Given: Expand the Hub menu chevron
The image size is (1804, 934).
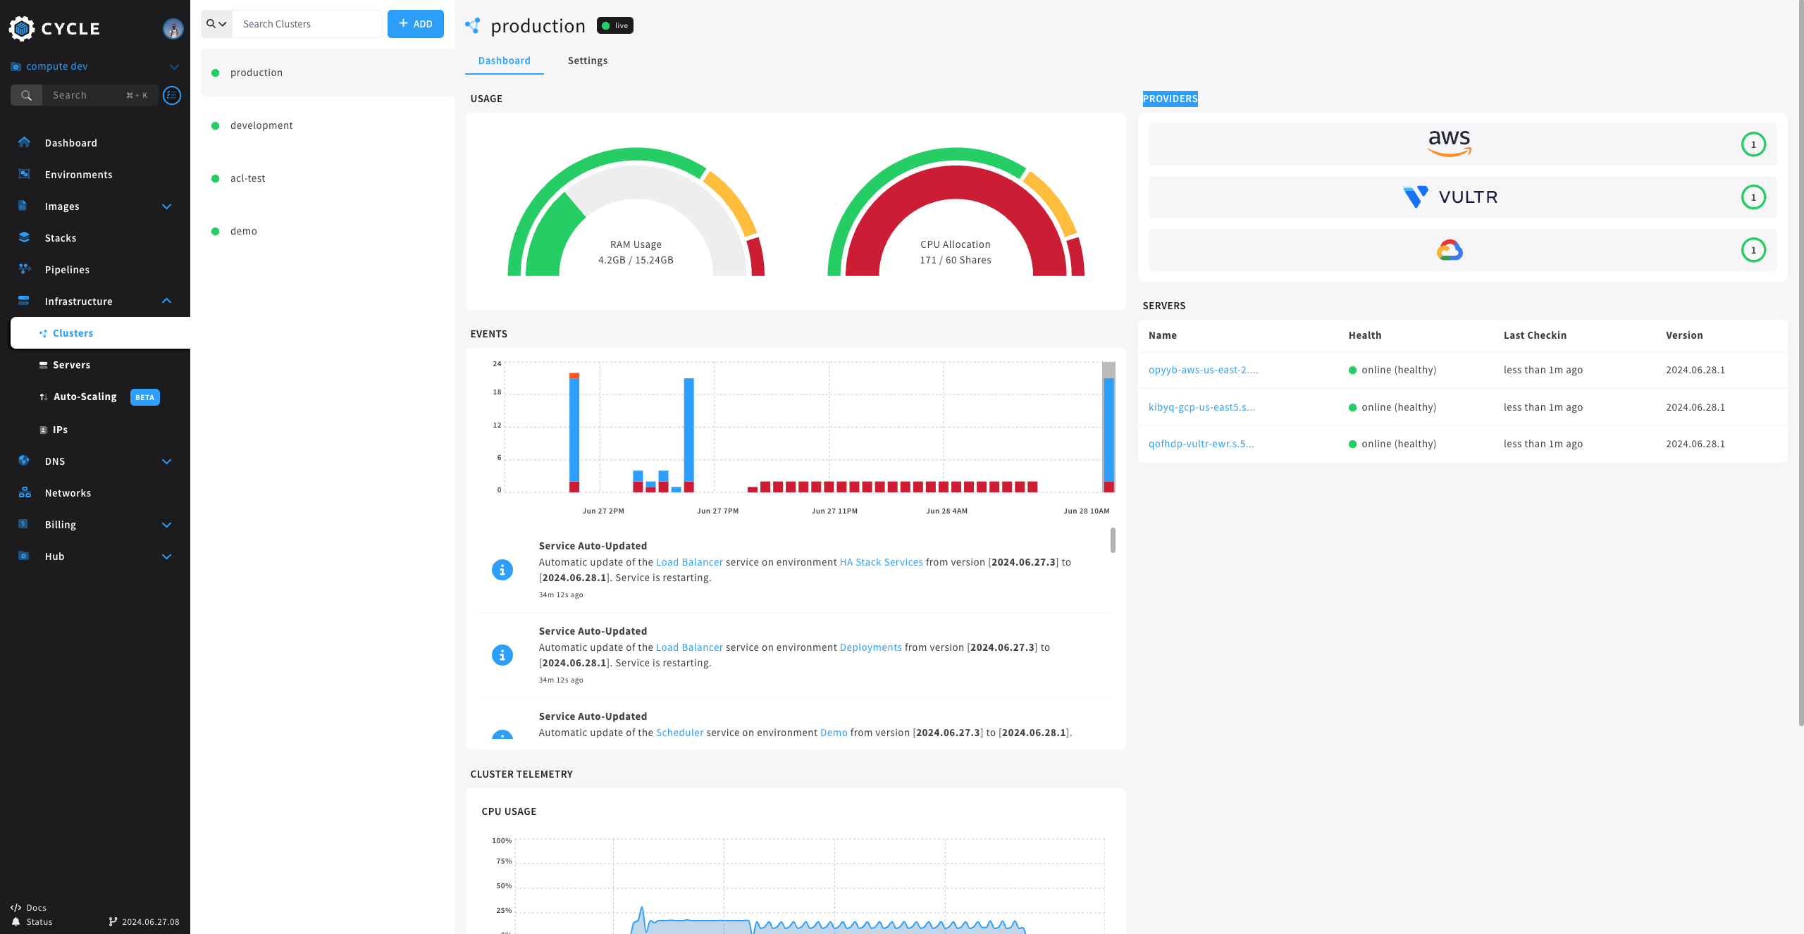Looking at the screenshot, I should tap(167, 556).
